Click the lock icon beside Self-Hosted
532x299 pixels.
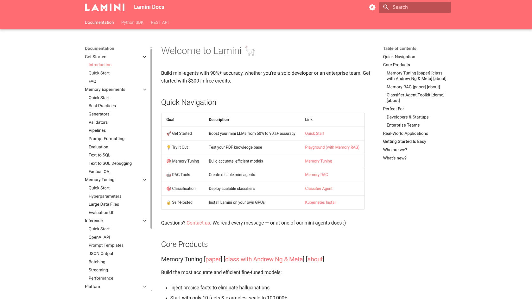(169, 202)
